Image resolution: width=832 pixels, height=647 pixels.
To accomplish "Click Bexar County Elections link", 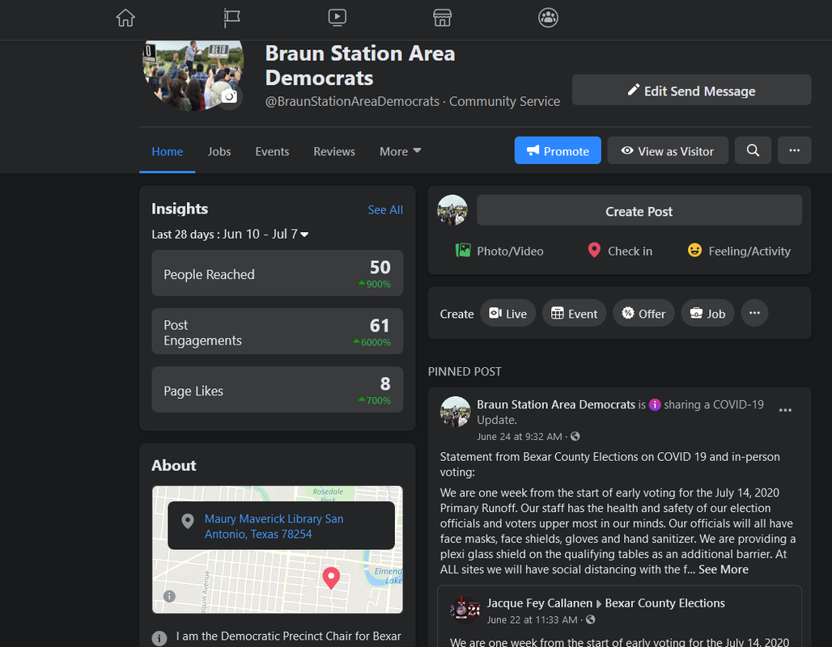I will point(664,603).
